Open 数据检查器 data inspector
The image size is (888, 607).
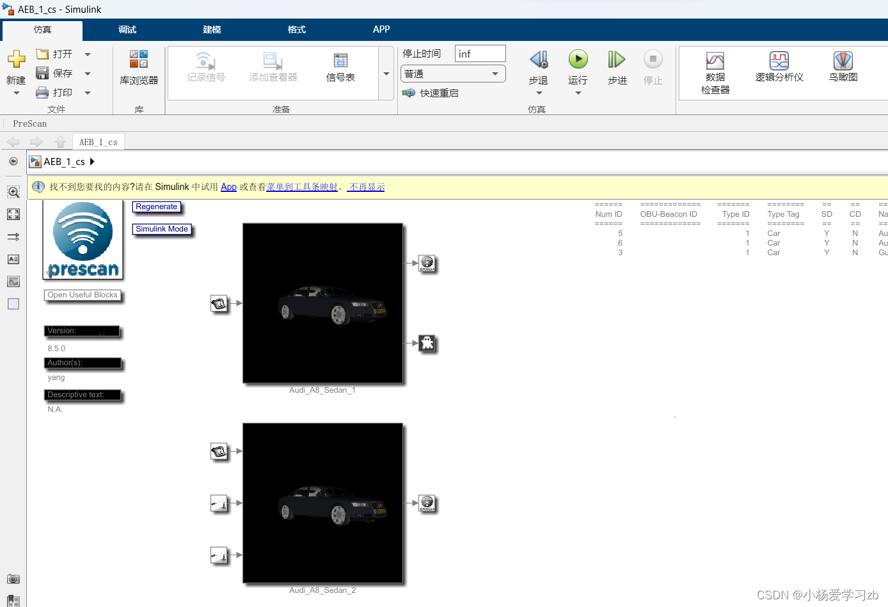(x=715, y=73)
